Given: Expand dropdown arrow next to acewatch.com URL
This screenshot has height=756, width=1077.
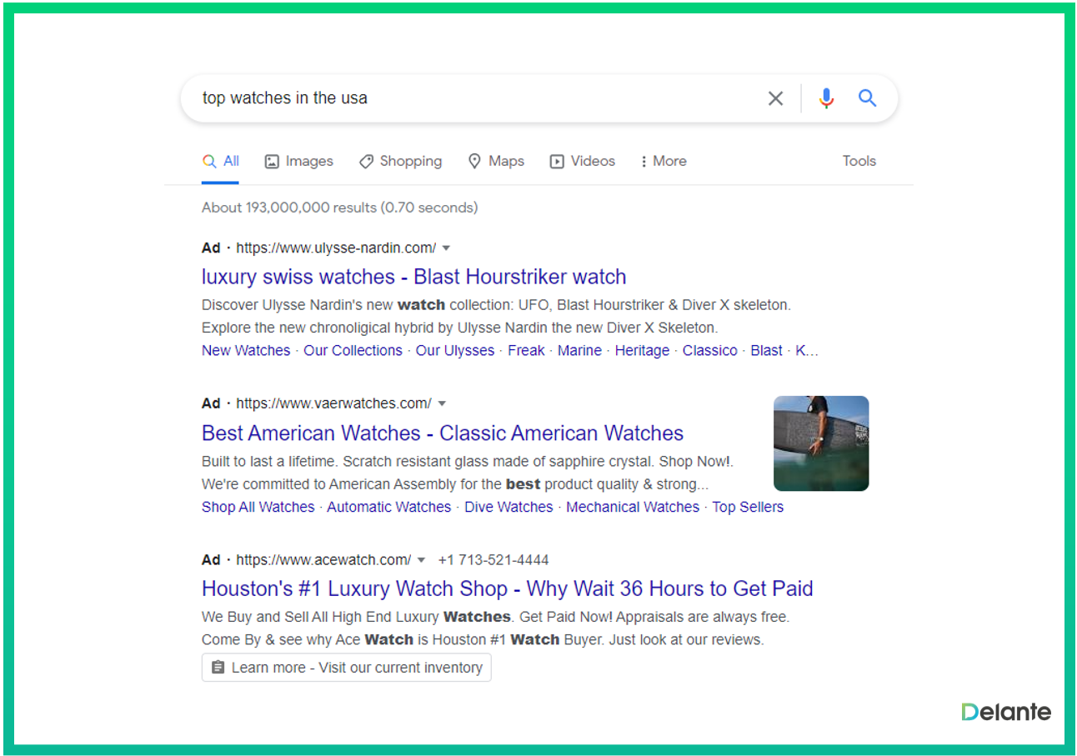Looking at the screenshot, I should coord(421,560).
